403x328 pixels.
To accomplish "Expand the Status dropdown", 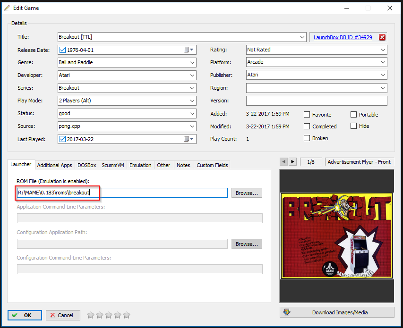I will pyautogui.click(x=192, y=113).
